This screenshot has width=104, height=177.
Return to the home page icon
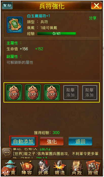coord(9,168)
